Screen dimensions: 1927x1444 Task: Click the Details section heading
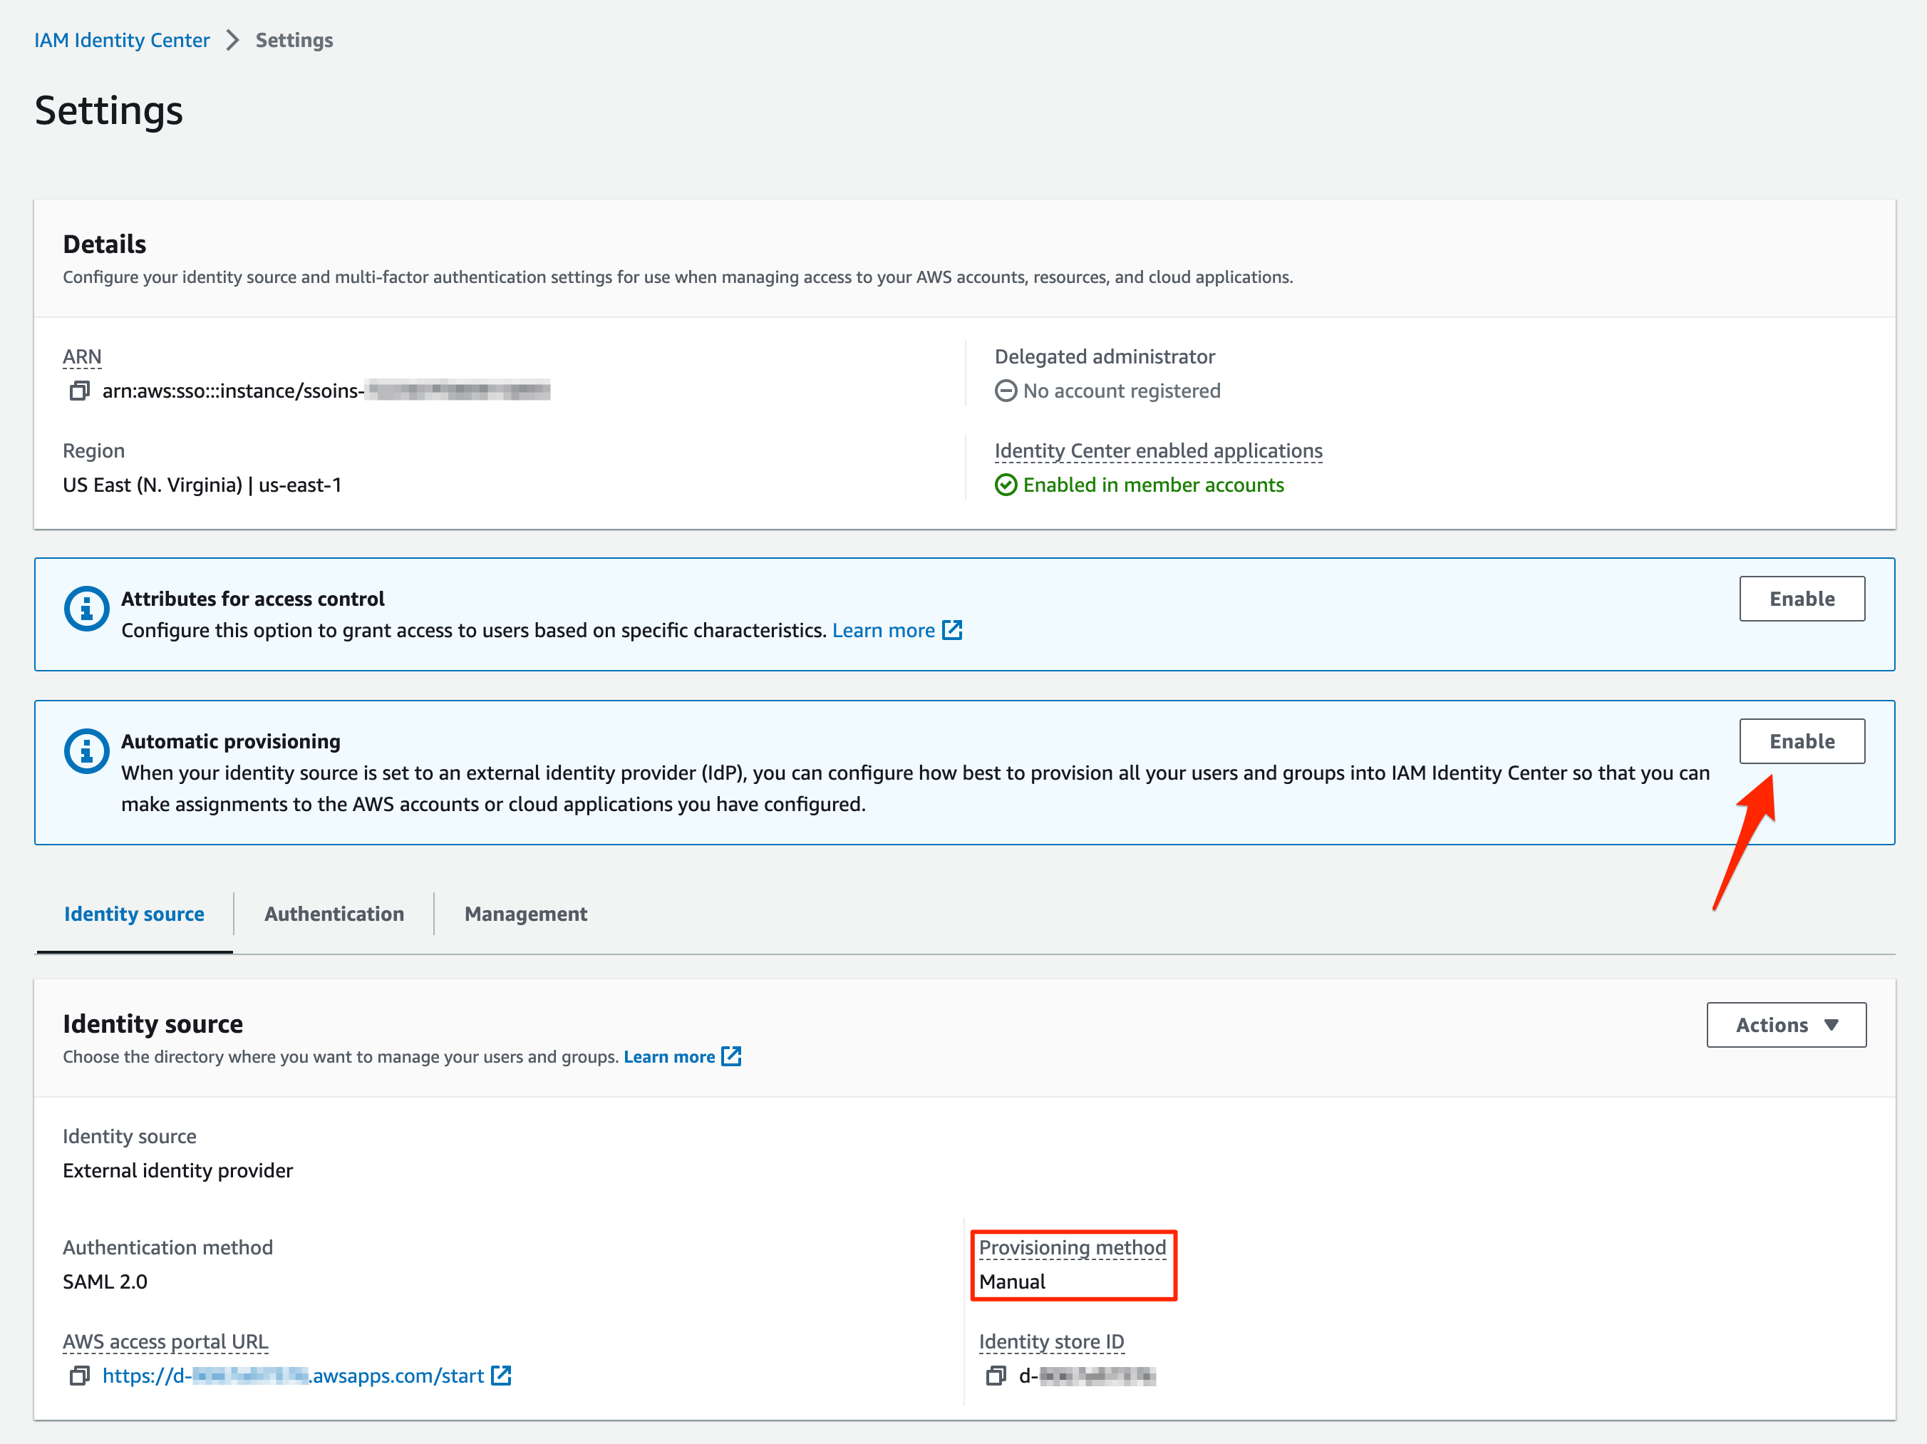[105, 244]
